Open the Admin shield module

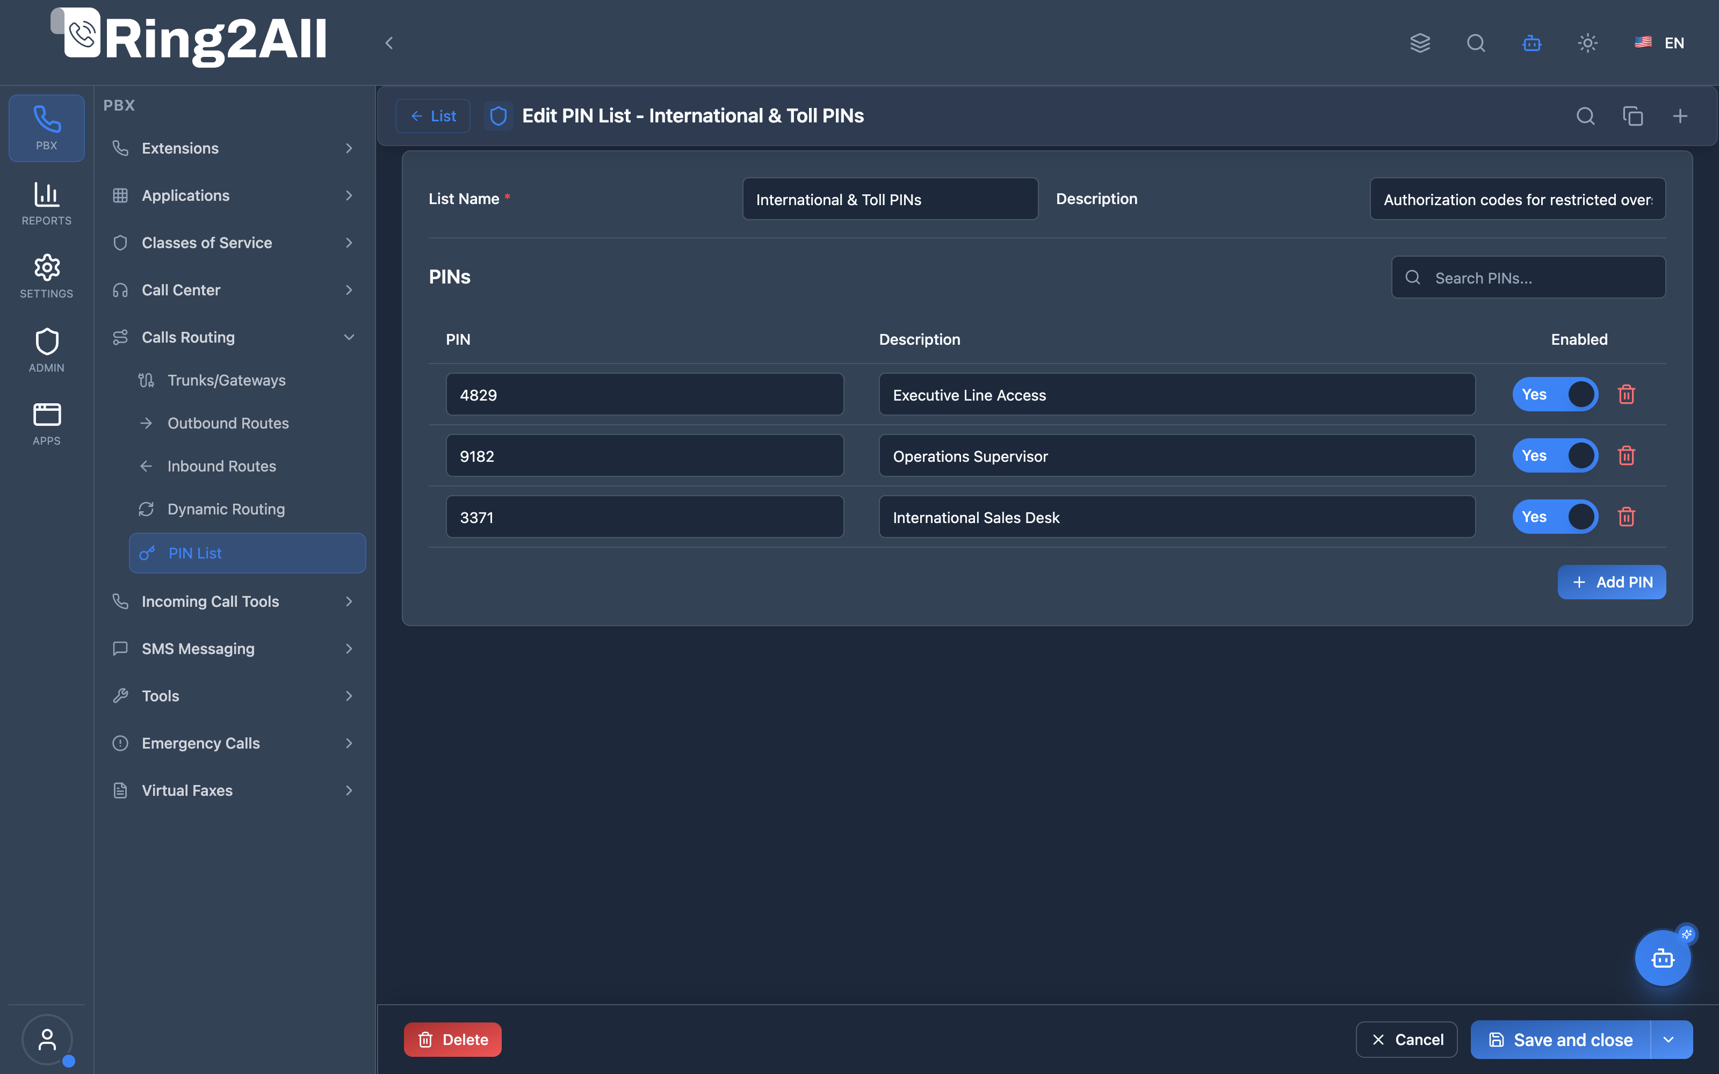(46, 350)
